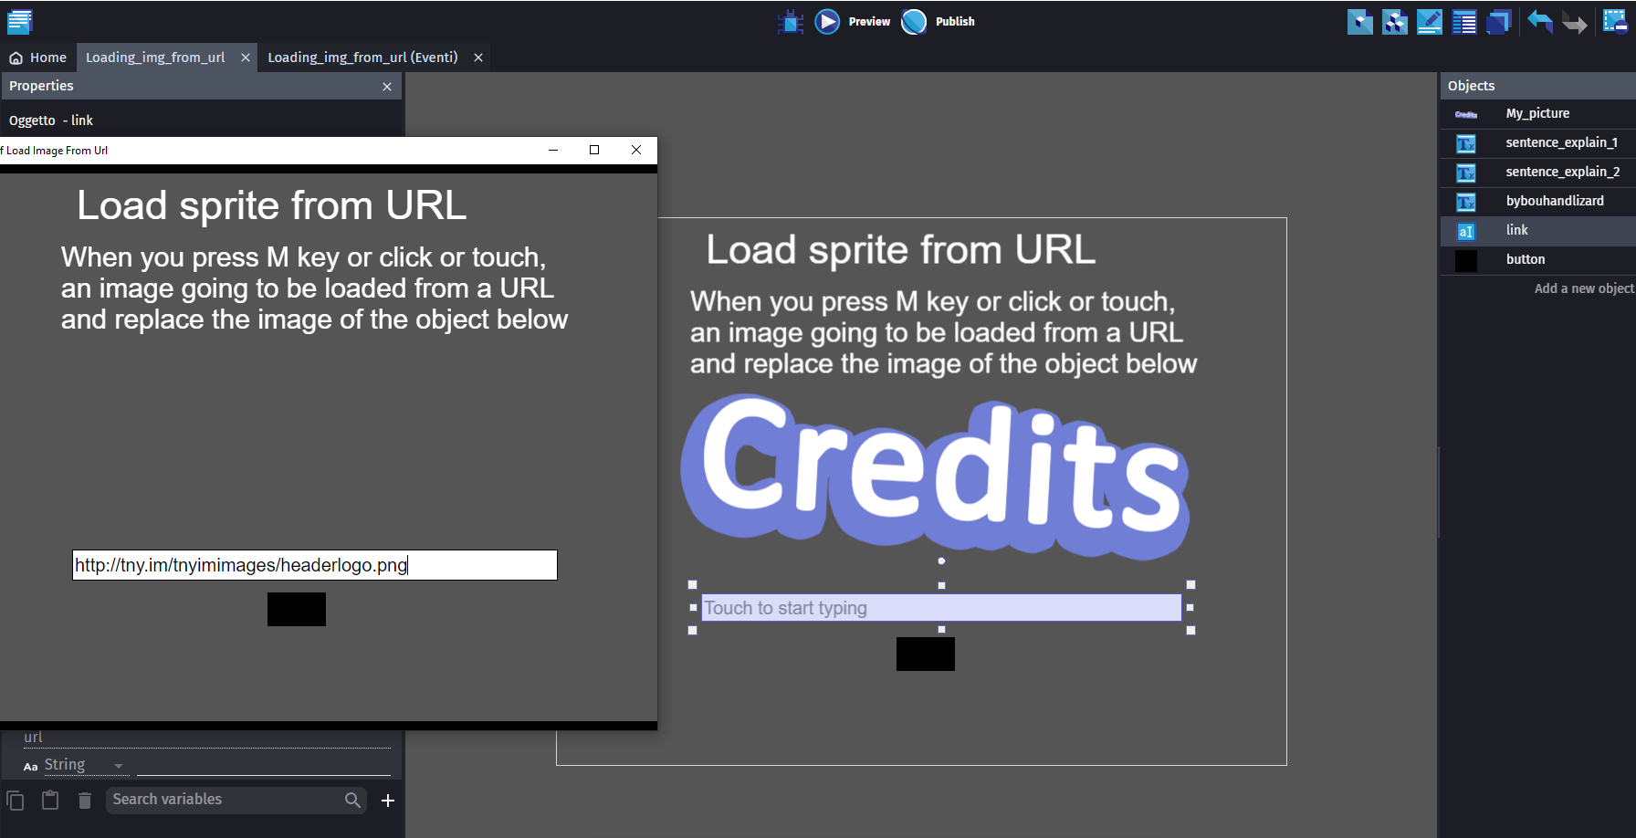Open the zoom and grid options icon

1614,21
